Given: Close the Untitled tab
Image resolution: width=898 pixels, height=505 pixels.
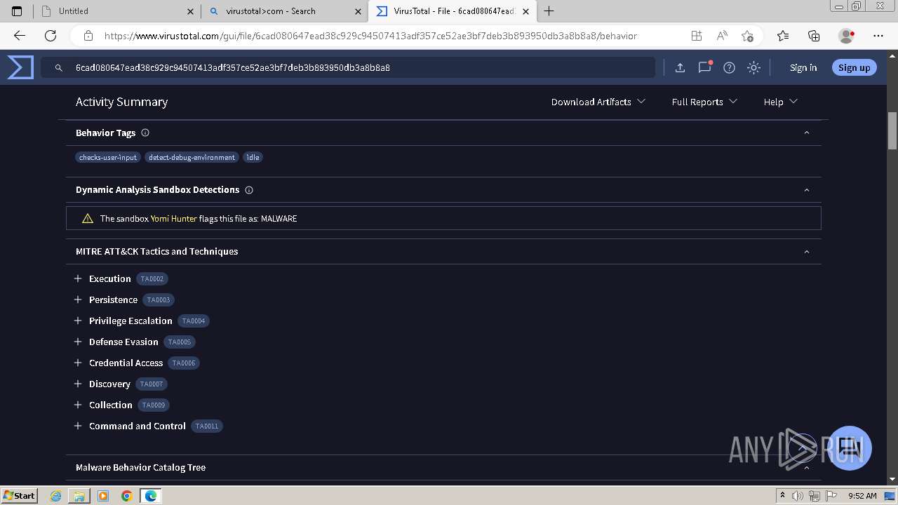Looking at the screenshot, I should click(191, 11).
